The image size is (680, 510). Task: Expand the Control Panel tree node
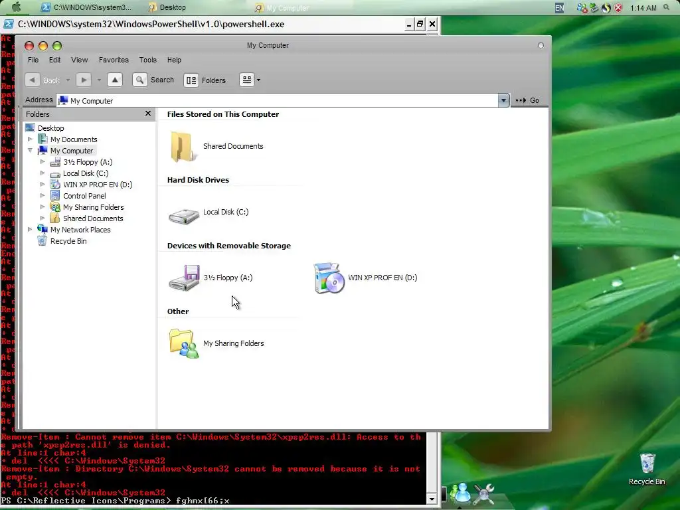click(x=42, y=196)
